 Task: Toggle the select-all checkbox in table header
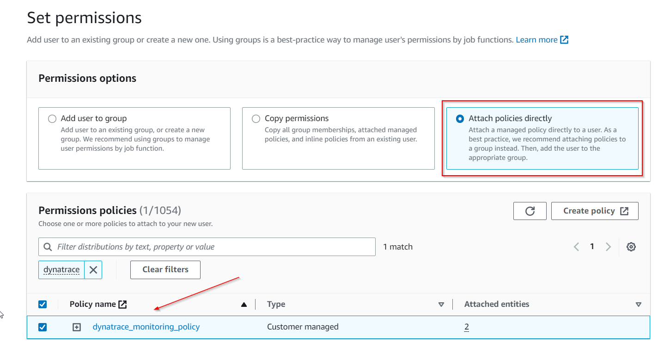click(x=43, y=304)
